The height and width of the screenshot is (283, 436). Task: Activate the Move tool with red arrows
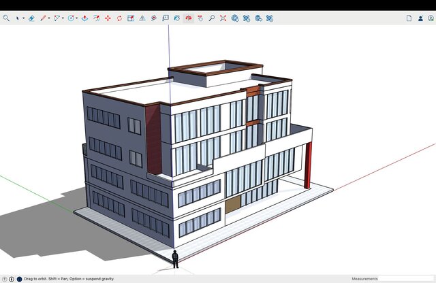click(108, 18)
